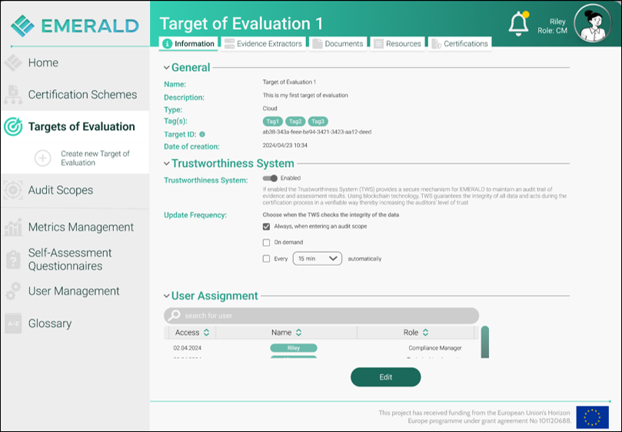Switch to the Evidence Extractors tab
Viewport: 622px width, 432px height.
[x=264, y=44]
